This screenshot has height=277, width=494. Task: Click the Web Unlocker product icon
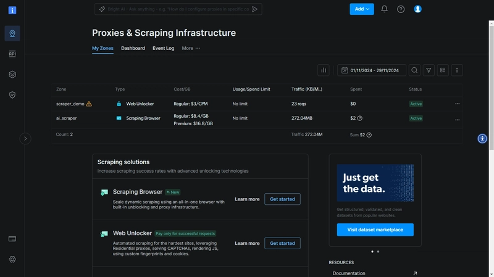(x=104, y=234)
